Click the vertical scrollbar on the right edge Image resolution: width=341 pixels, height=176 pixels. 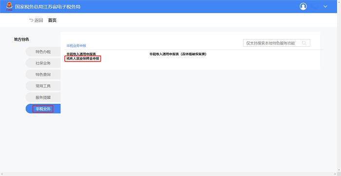pyautogui.click(x=339, y=86)
